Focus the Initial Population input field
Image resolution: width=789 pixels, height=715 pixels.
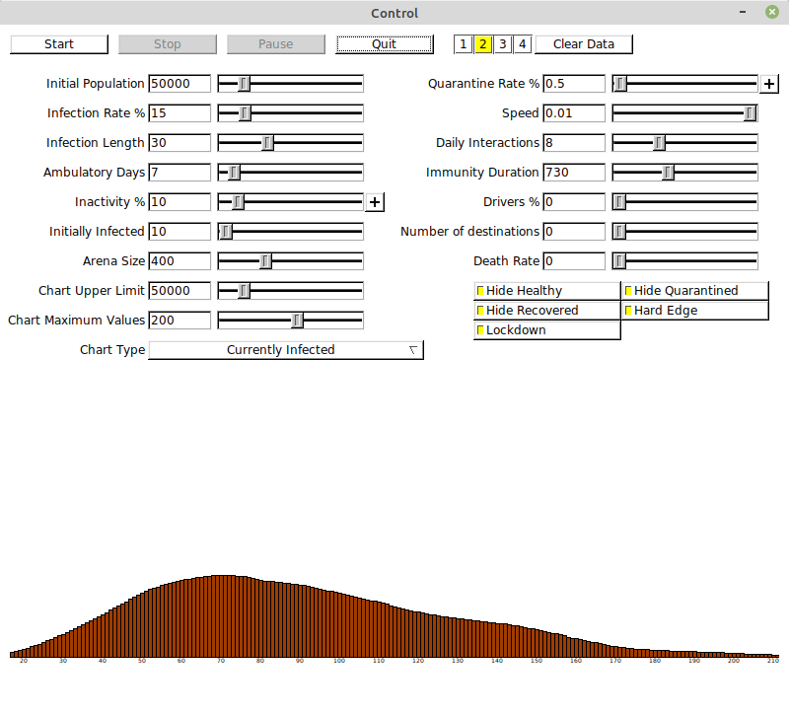(x=179, y=84)
